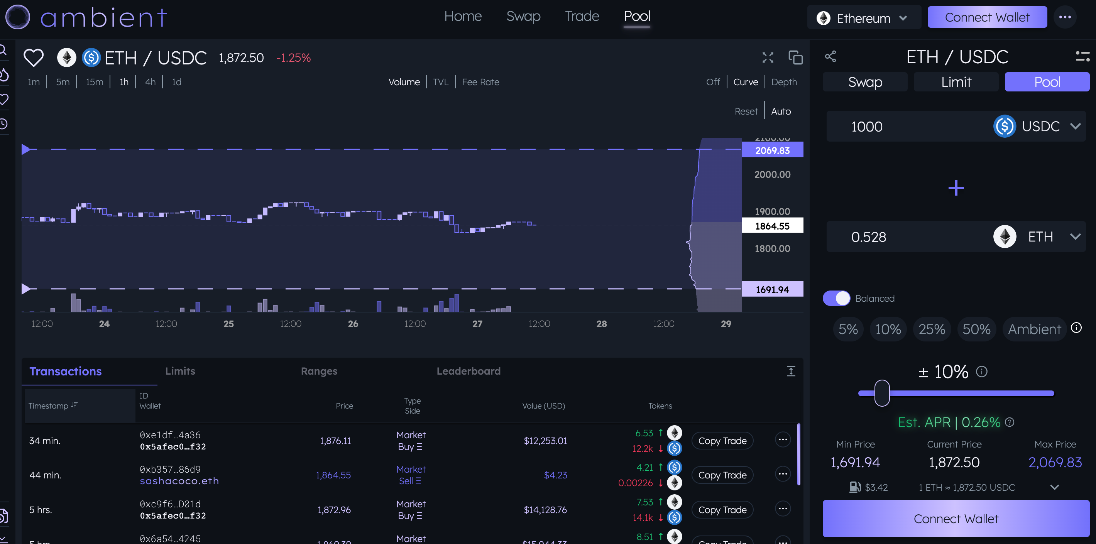Turn the liquidity curve Off
This screenshot has height=544, width=1096.
(x=713, y=82)
